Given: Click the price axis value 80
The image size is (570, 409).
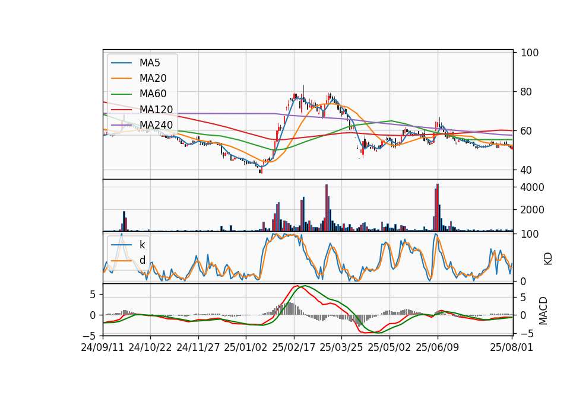Looking at the screenshot, I should coord(526,92).
